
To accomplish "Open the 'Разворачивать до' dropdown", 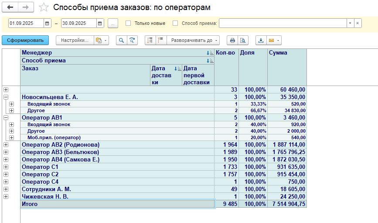I will [x=193, y=40].
